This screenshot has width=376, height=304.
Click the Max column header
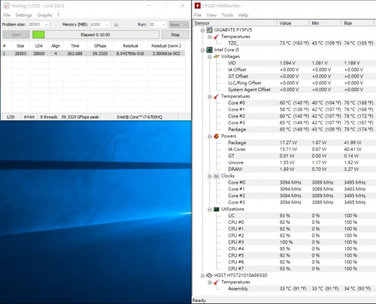[358, 23]
